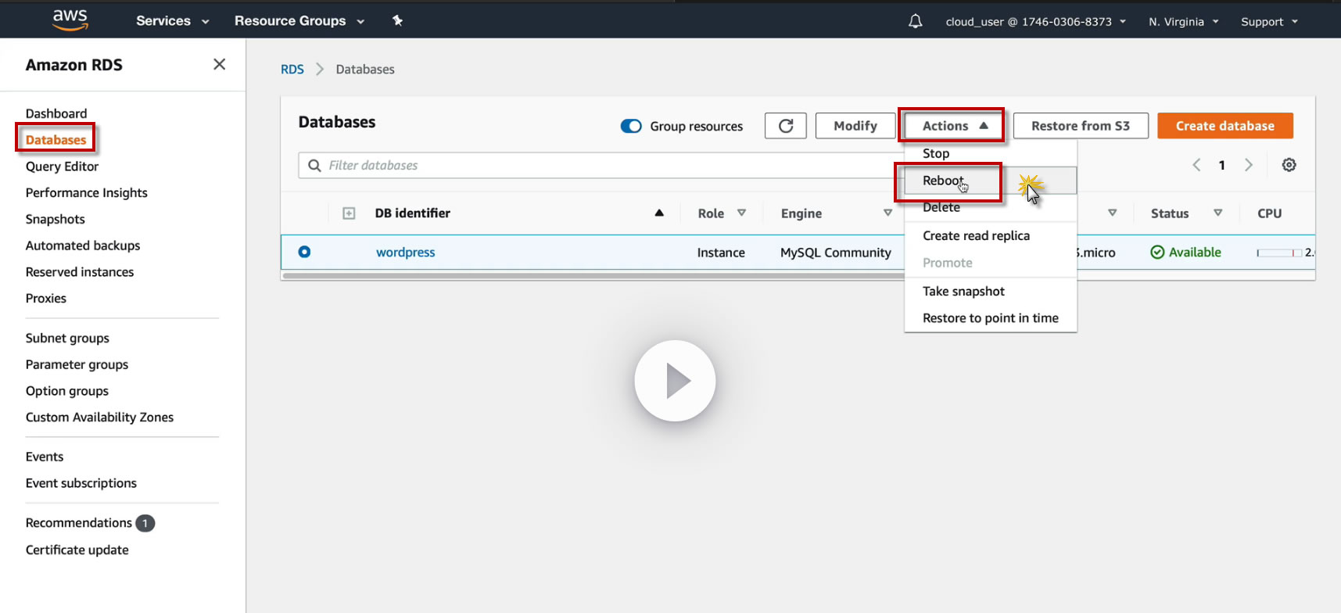Click the search icon in filter box

314,166
